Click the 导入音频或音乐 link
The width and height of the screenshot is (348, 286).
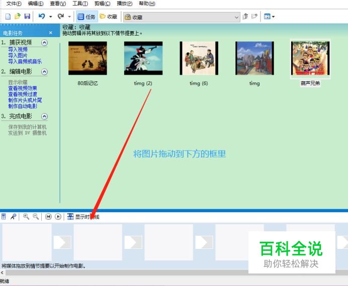pyautogui.click(x=25, y=61)
